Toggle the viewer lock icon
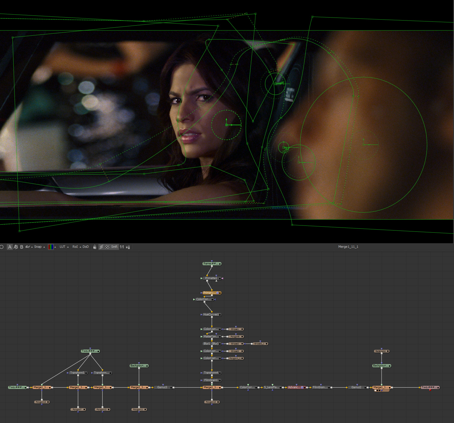 click(95, 247)
